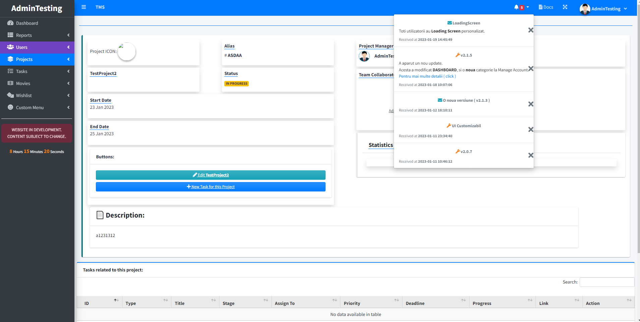640x322 pixels.
Task: Click the tasks Search input field
Action: click(x=606, y=282)
